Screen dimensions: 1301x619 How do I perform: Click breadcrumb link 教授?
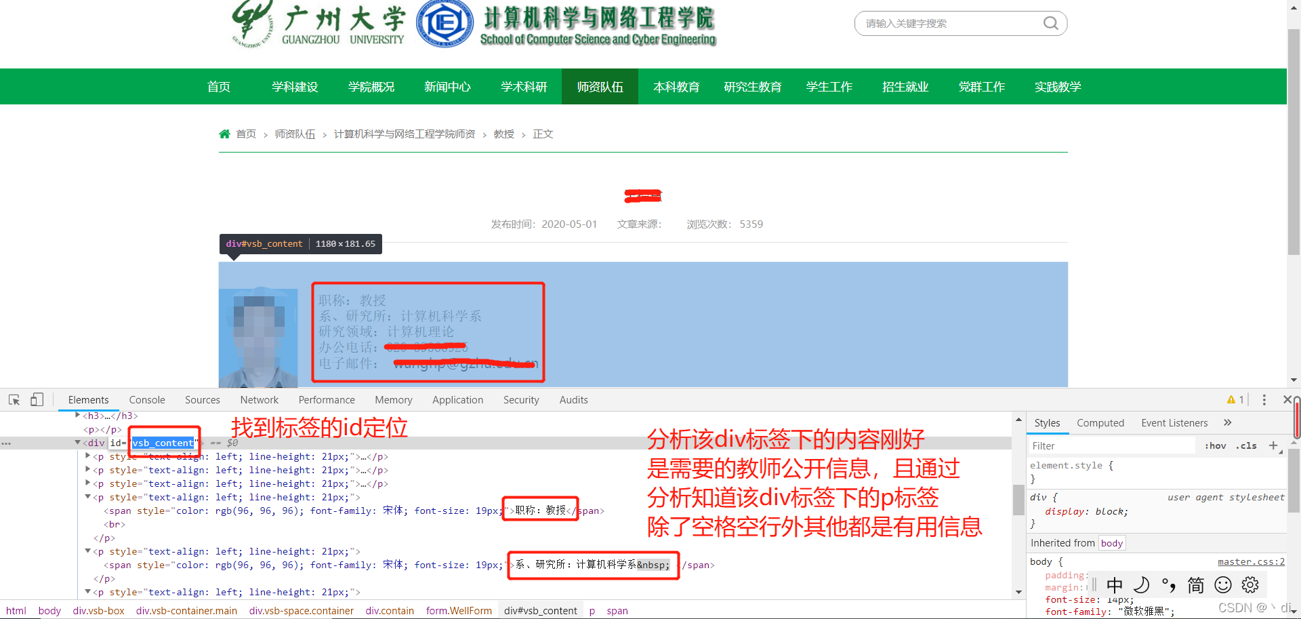[x=503, y=134]
